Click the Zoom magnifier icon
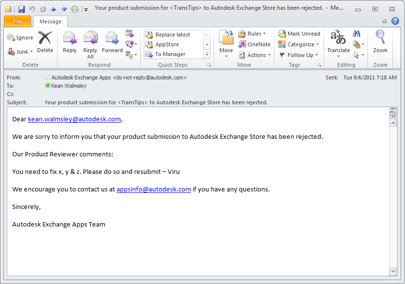 tap(380, 38)
